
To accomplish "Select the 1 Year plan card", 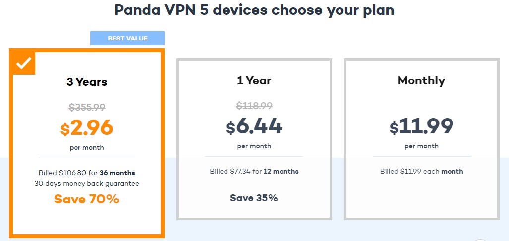I will coord(254,139).
